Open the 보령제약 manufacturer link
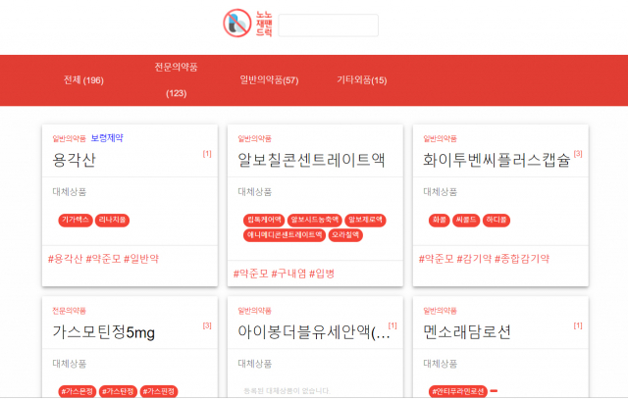The image size is (628, 399). [107, 138]
